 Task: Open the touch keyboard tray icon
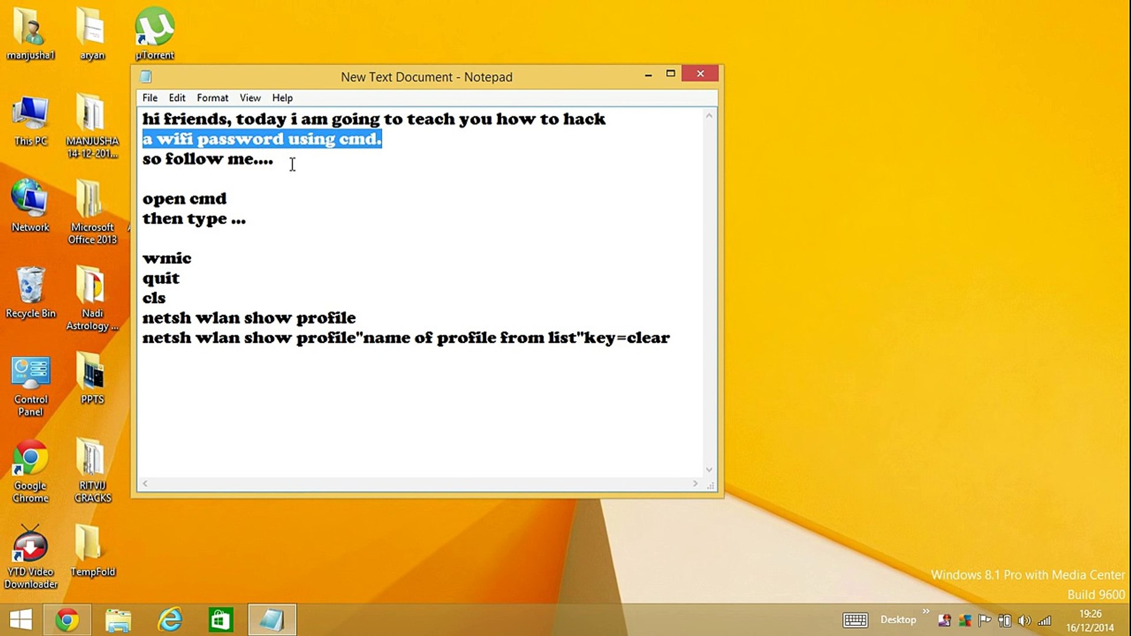[x=855, y=620]
